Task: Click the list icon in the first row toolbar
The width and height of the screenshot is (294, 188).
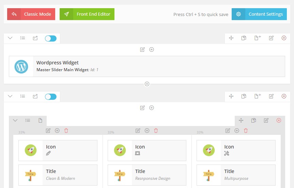Action: coord(22,38)
